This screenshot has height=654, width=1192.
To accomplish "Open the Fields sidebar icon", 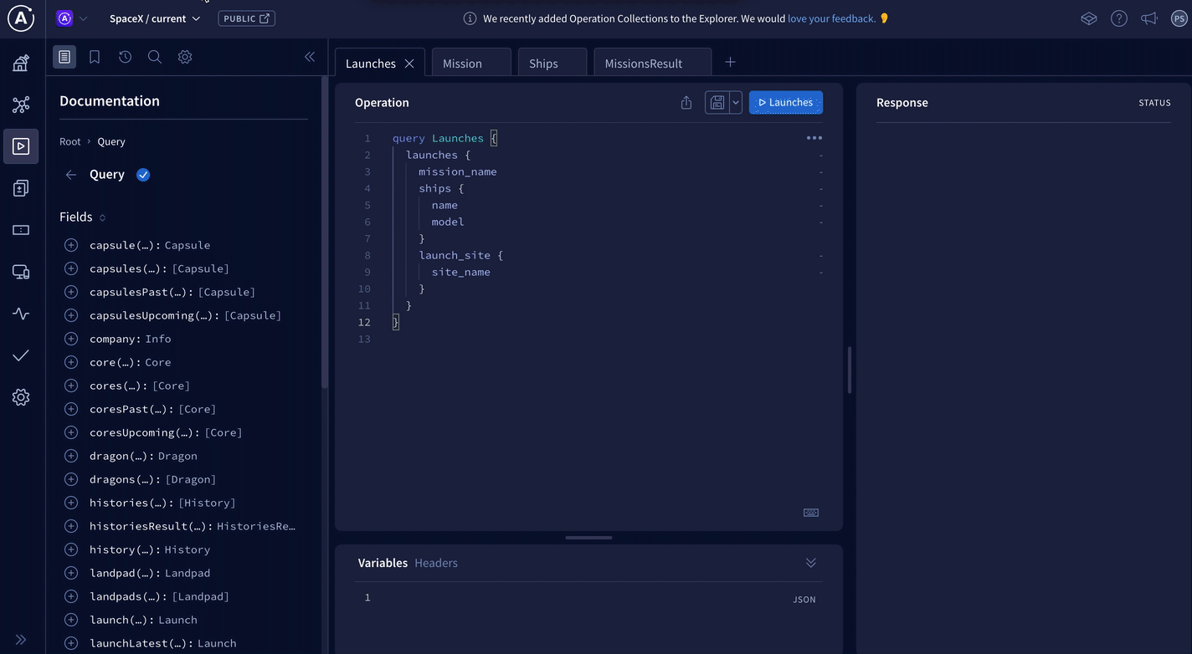I will pos(21,230).
